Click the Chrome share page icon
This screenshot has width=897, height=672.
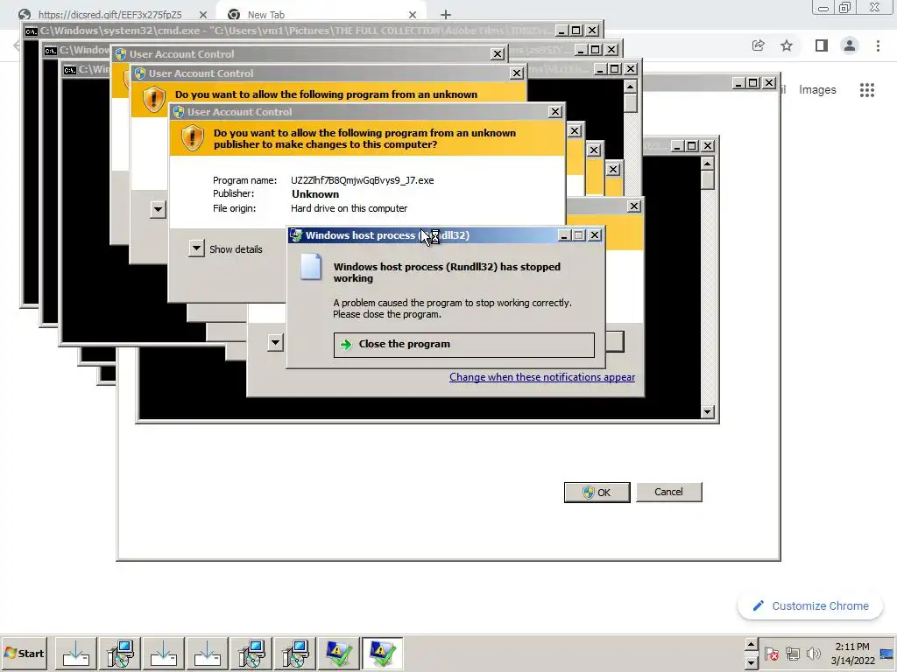758,45
